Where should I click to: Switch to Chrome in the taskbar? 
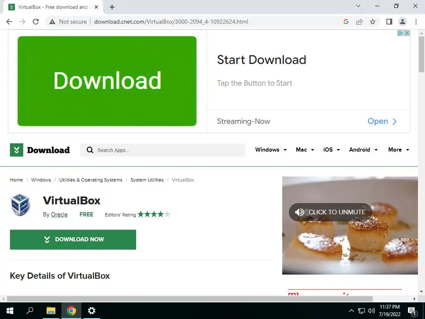tap(71, 311)
